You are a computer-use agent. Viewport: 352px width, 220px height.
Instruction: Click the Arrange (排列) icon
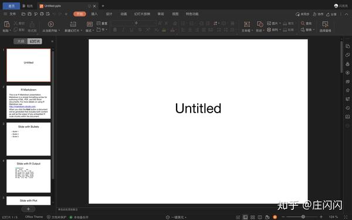[x=269, y=30]
